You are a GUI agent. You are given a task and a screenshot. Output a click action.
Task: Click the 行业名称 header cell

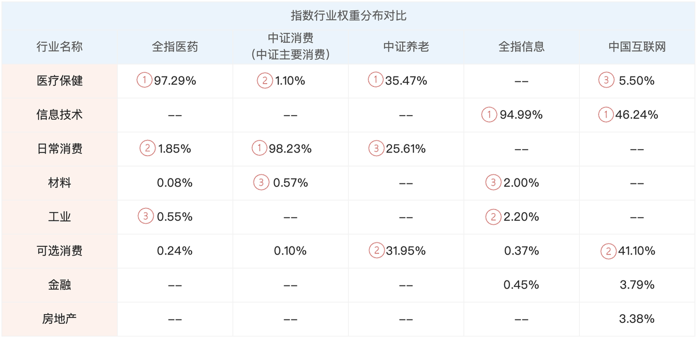coord(59,47)
